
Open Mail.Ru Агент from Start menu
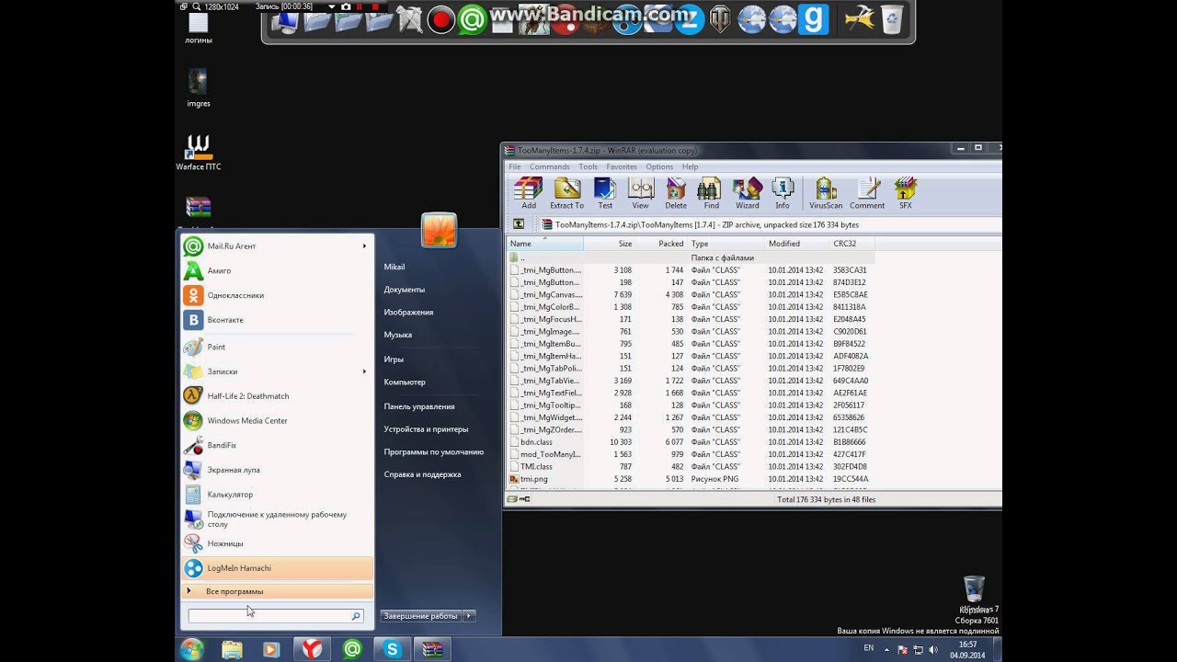click(x=276, y=246)
